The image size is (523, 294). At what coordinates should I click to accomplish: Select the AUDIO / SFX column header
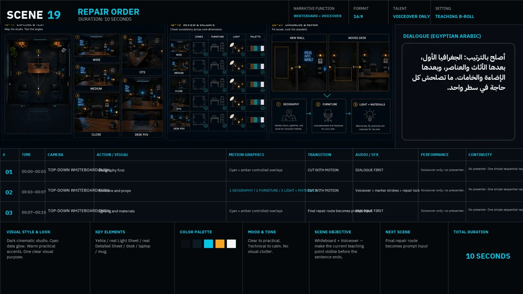tap(367, 155)
